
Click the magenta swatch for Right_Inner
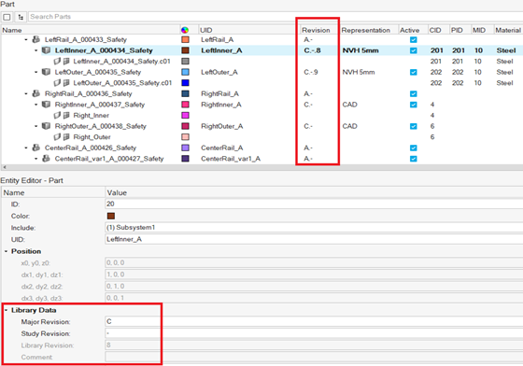click(185, 116)
